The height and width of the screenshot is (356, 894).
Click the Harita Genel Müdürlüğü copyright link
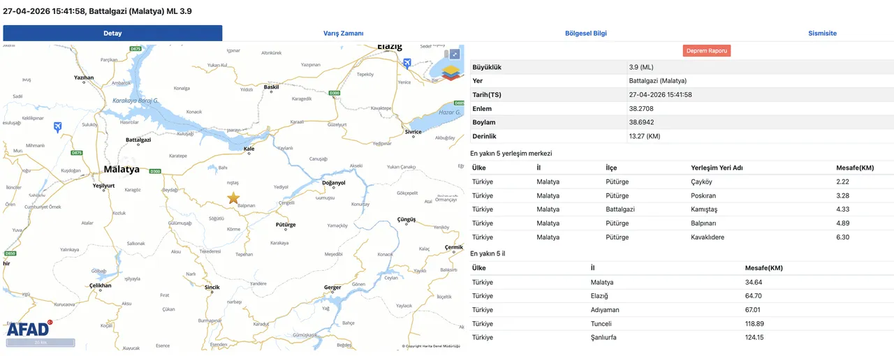[432, 346]
